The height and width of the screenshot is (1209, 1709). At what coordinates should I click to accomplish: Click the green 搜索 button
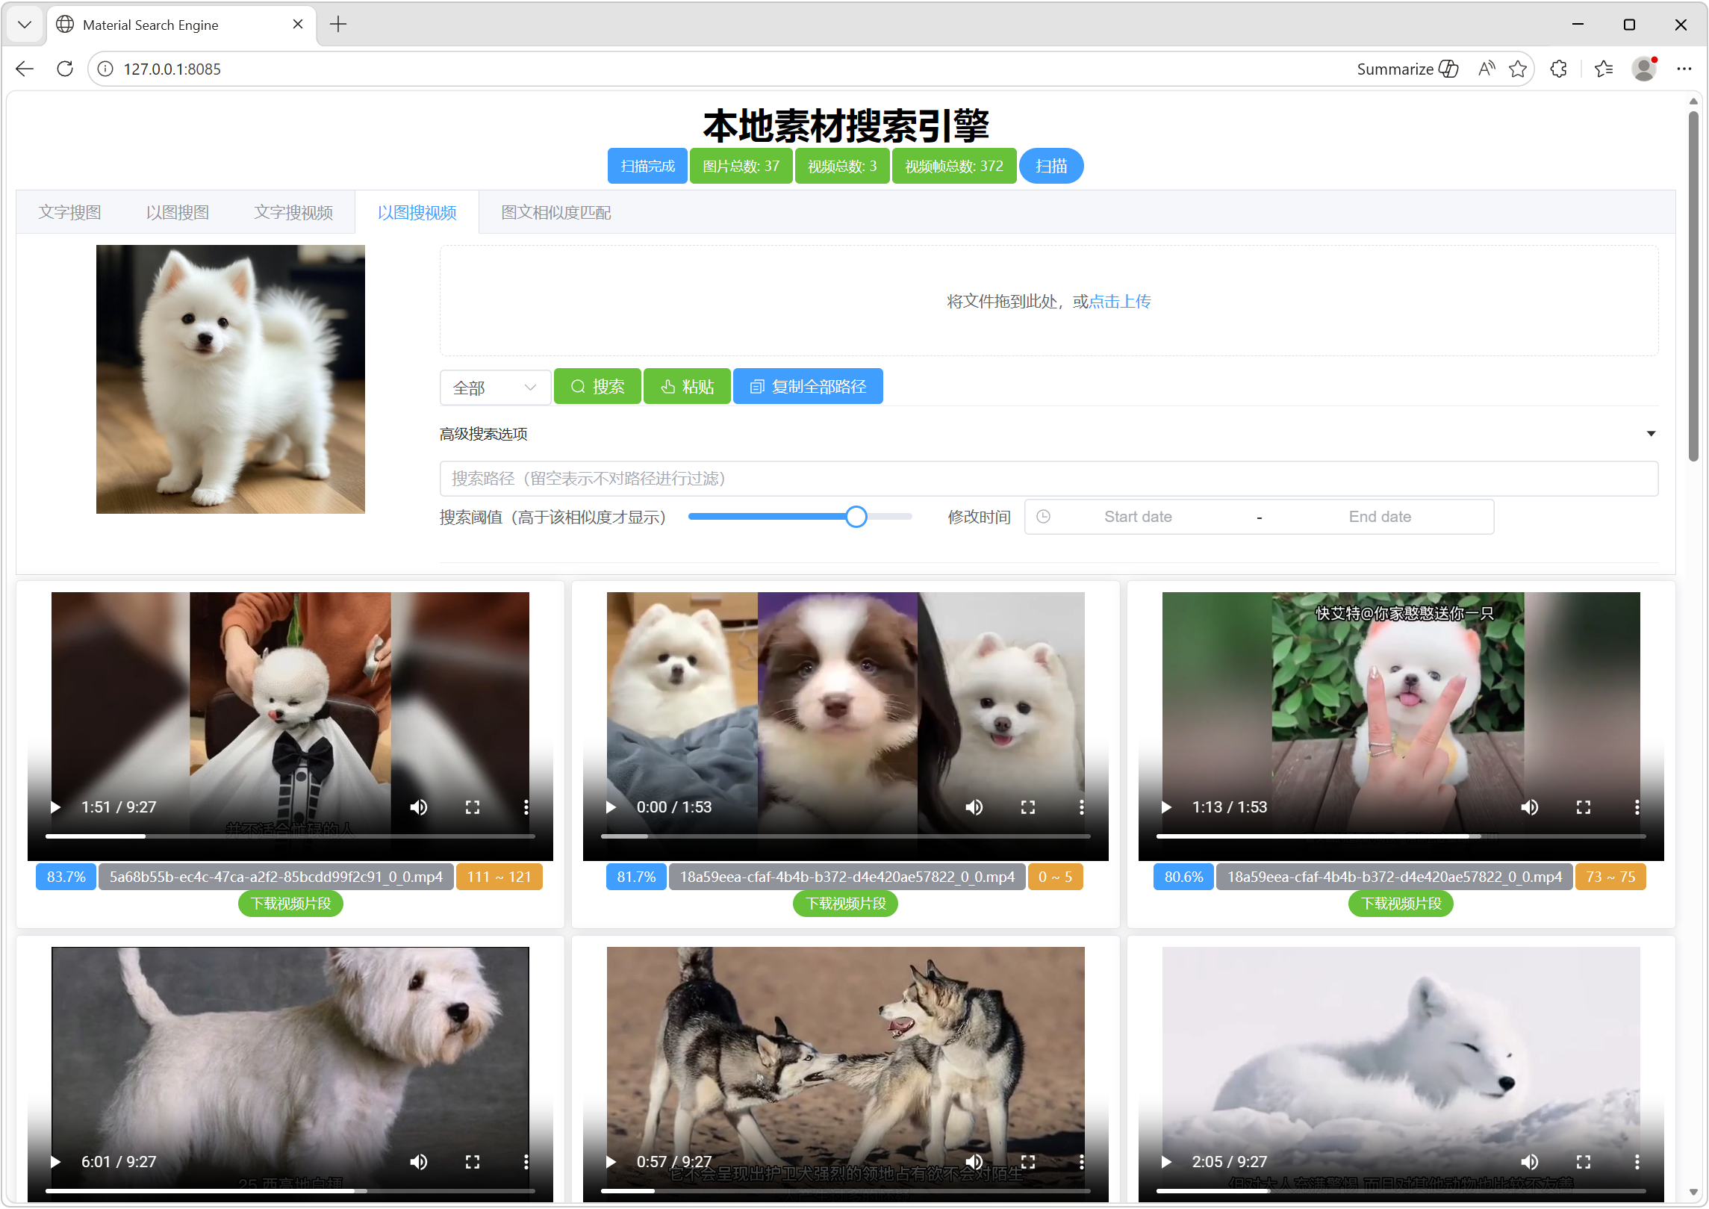tap(597, 387)
